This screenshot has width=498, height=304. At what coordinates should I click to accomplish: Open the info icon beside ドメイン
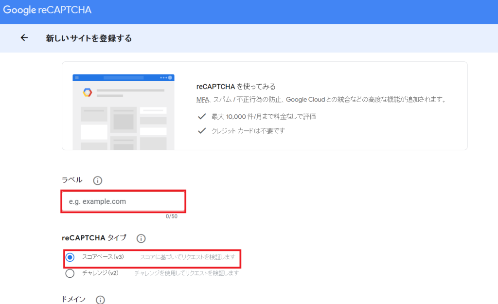100,300
